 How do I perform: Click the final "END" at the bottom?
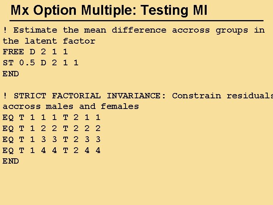11,161
